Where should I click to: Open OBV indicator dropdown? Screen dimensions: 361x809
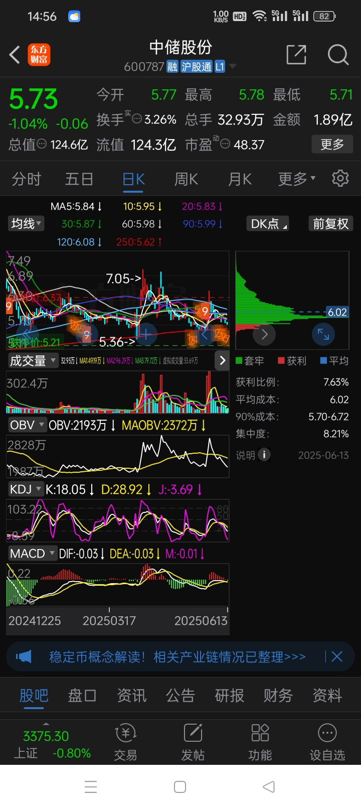[27, 425]
